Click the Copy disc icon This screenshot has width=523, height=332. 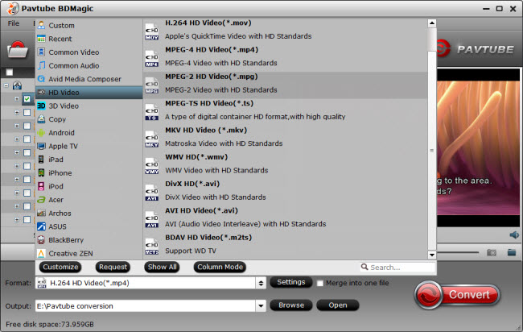tap(41, 119)
